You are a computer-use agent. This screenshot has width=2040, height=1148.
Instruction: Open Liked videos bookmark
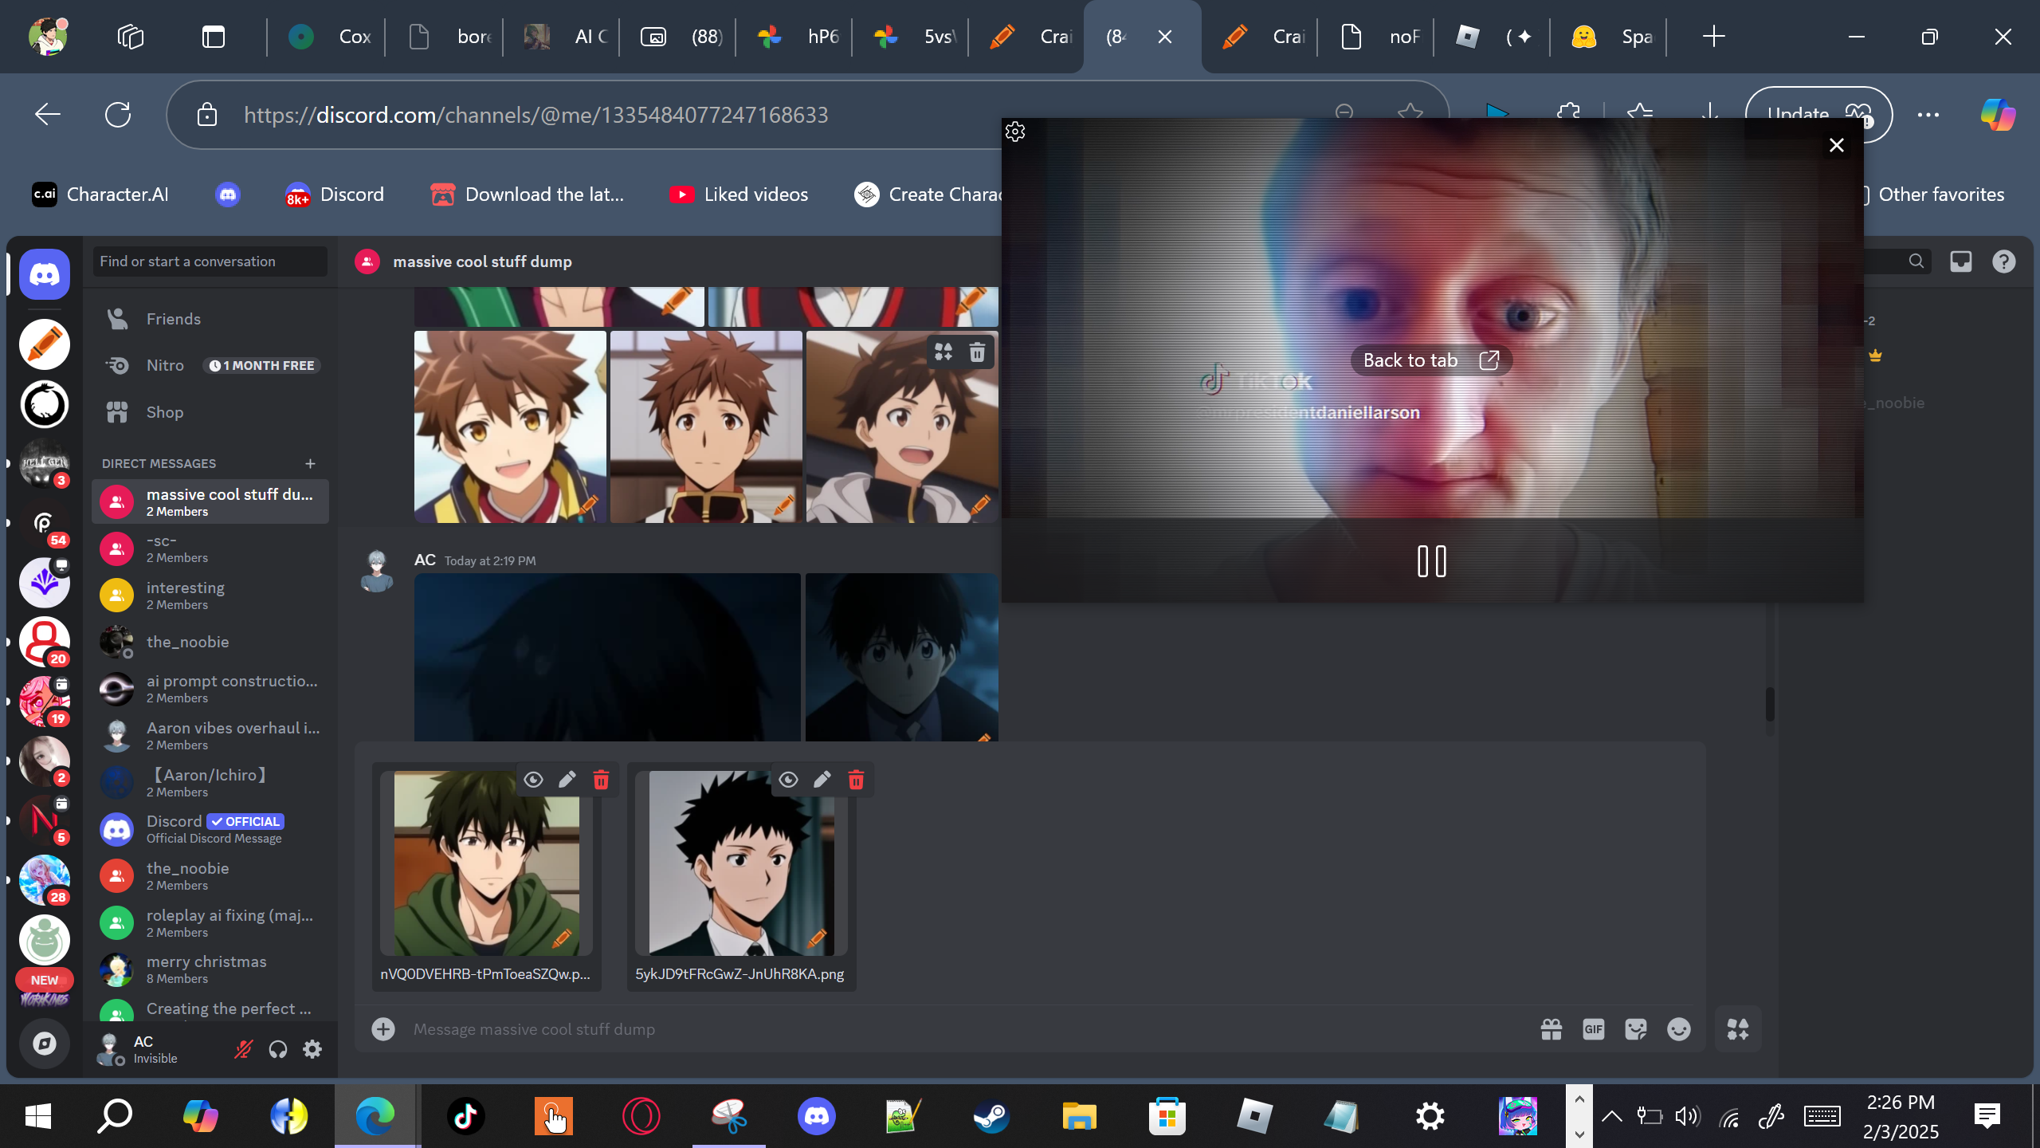[x=739, y=195]
